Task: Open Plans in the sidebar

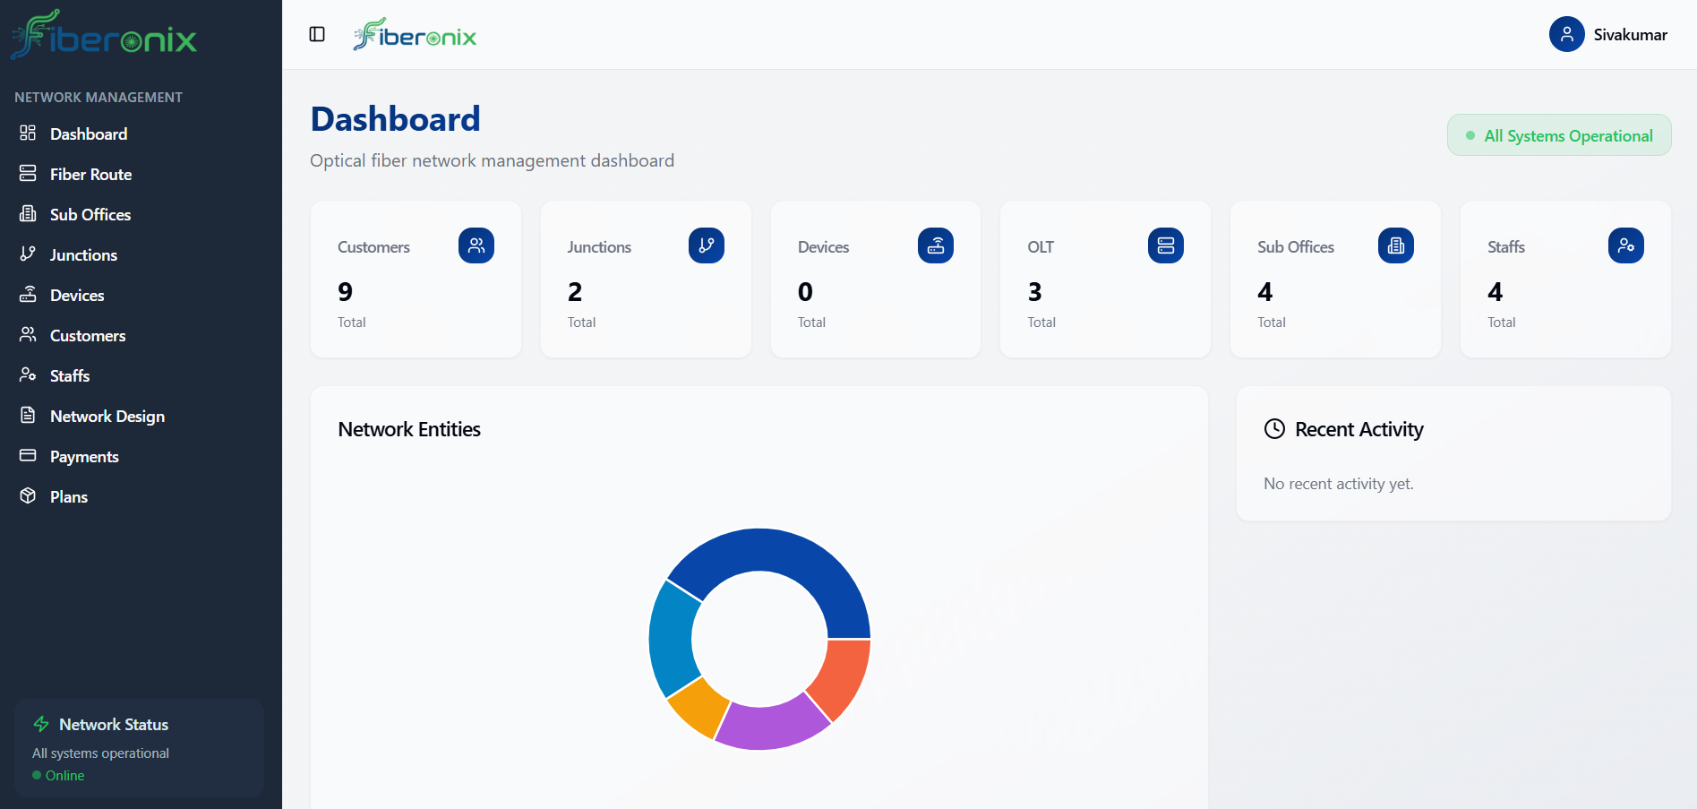Action: click(x=68, y=497)
